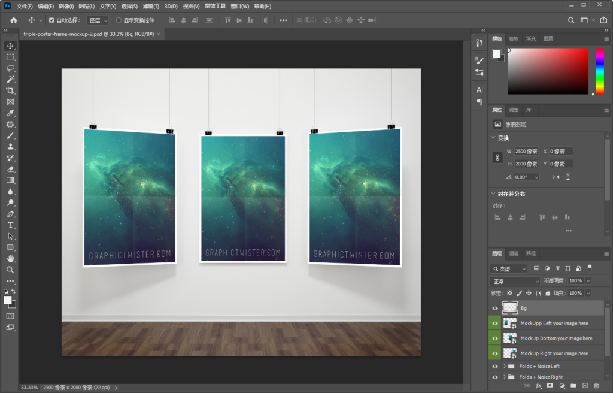Image resolution: width=613 pixels, height=393 pixels.
Task: Switch to the 路径 paths tab
Action: 531,253
